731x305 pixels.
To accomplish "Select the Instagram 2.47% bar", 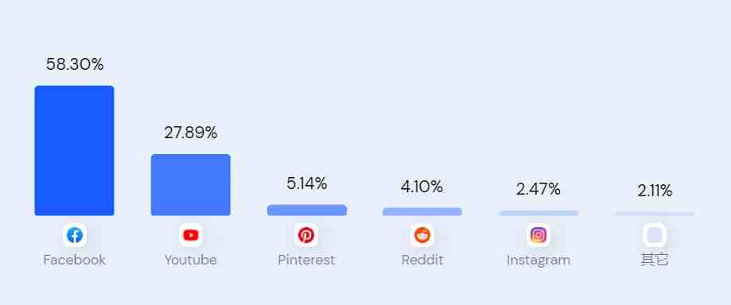I will pos(539,214).
